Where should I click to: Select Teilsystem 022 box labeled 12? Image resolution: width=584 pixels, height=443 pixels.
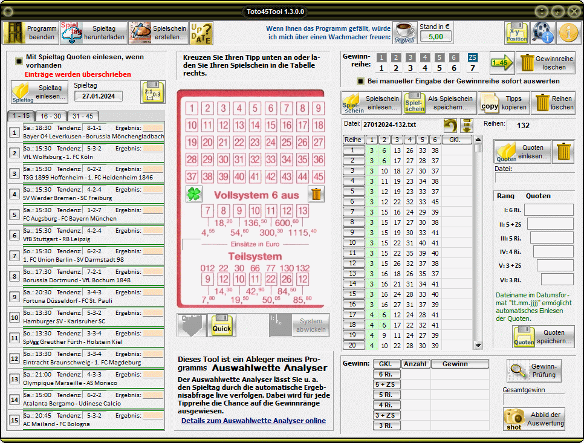pos(224,279)
